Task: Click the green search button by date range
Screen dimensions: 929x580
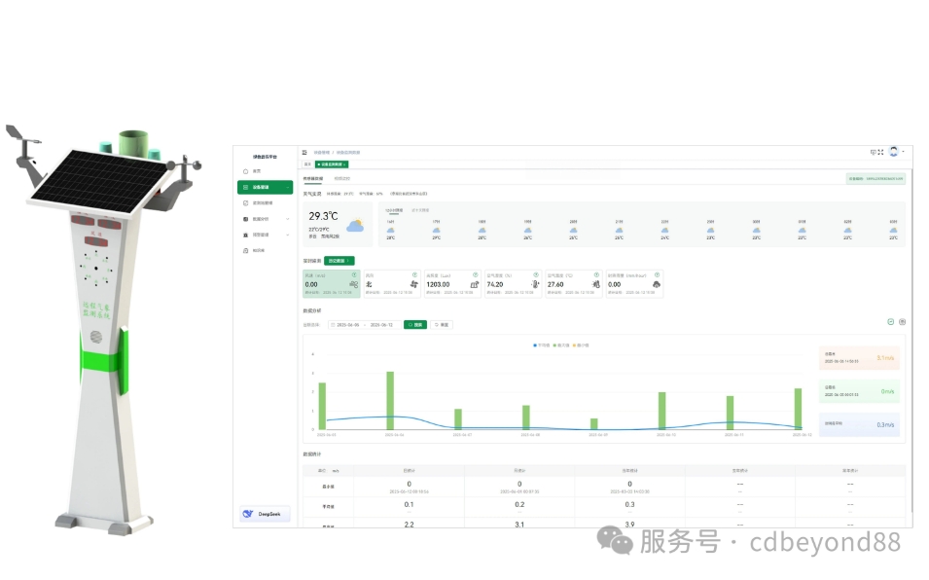Action: (x=415, y=324)
